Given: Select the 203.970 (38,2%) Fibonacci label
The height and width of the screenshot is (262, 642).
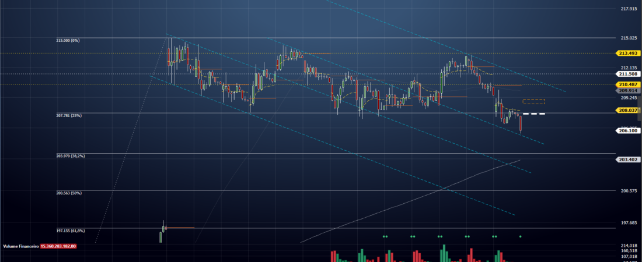Looking at the screenshot, I should 71,156.
